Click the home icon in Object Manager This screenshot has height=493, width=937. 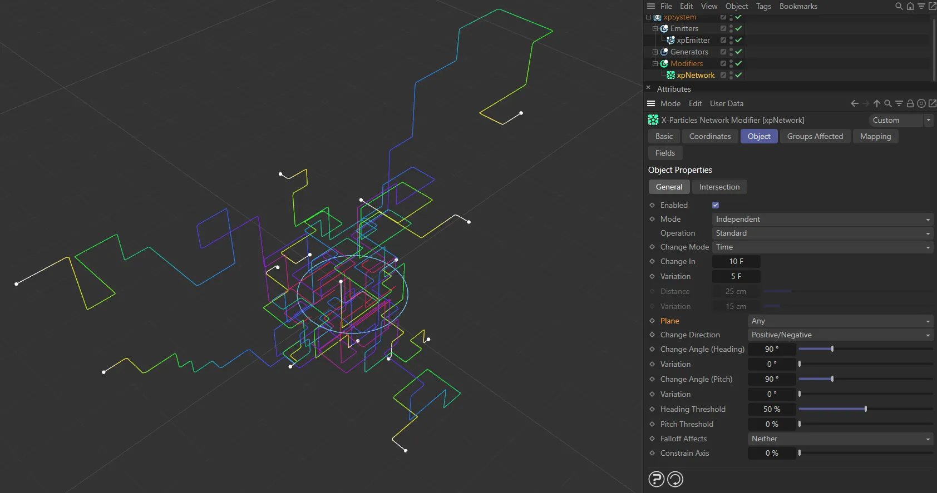pos(910,6)
